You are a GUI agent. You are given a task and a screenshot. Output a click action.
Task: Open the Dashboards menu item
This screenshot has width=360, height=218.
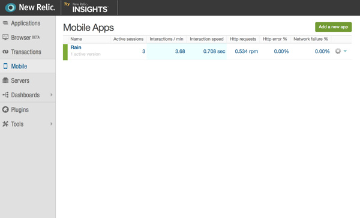pyautogui.click(x=28, y=95)
